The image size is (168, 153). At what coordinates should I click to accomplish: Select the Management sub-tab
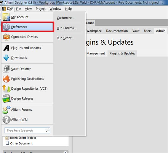[x=96, y=53]
